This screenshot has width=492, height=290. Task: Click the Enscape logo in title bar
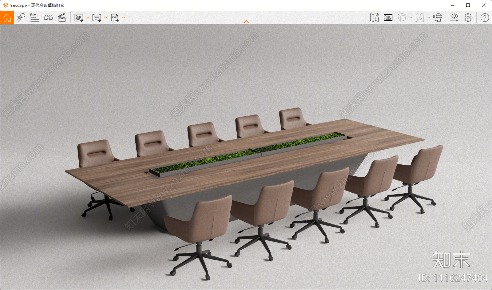pos(6,5)
